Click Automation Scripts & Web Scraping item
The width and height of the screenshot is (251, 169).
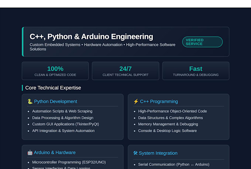click(x=62, y=111)
